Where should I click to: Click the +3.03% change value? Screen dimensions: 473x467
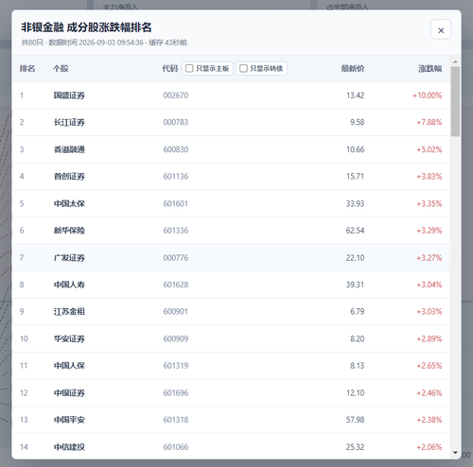429,312
